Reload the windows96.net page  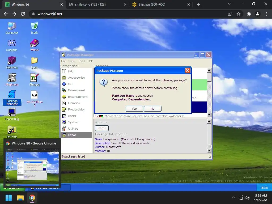(x=23, y=14)
